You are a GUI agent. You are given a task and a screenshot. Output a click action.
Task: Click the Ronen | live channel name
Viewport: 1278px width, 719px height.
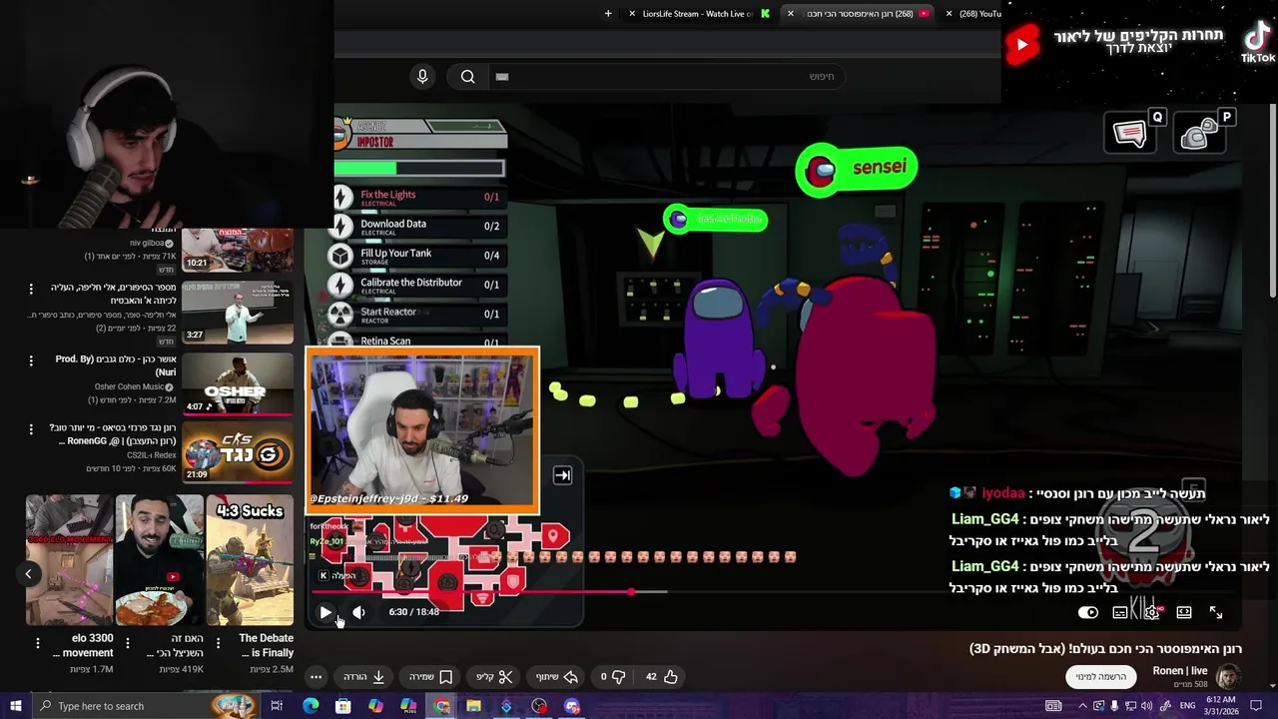[1180, 670]
